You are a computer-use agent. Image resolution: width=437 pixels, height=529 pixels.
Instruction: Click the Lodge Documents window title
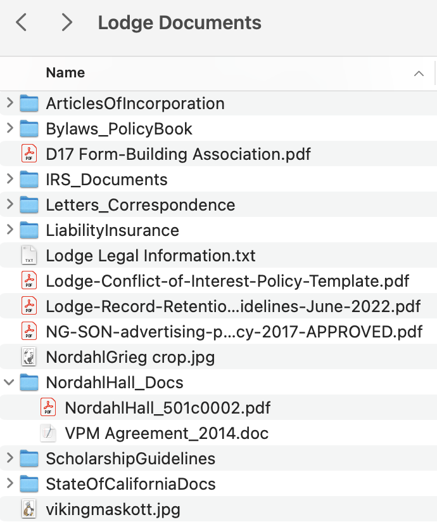pyautogui.click(x=180, y=23)
